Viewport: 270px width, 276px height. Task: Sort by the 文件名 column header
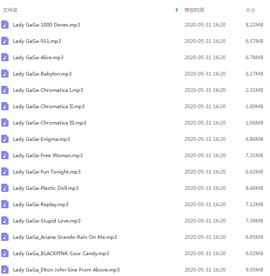point(10,10)
